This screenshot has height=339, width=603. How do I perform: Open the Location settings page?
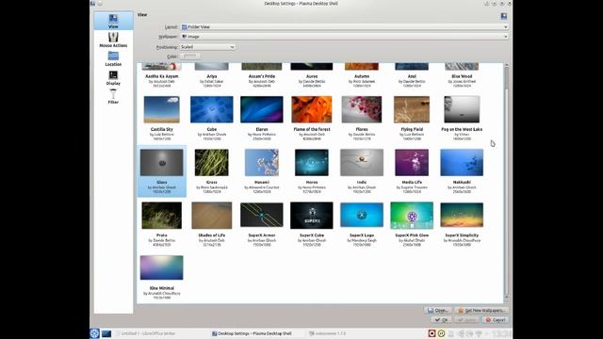click(113, 58)
